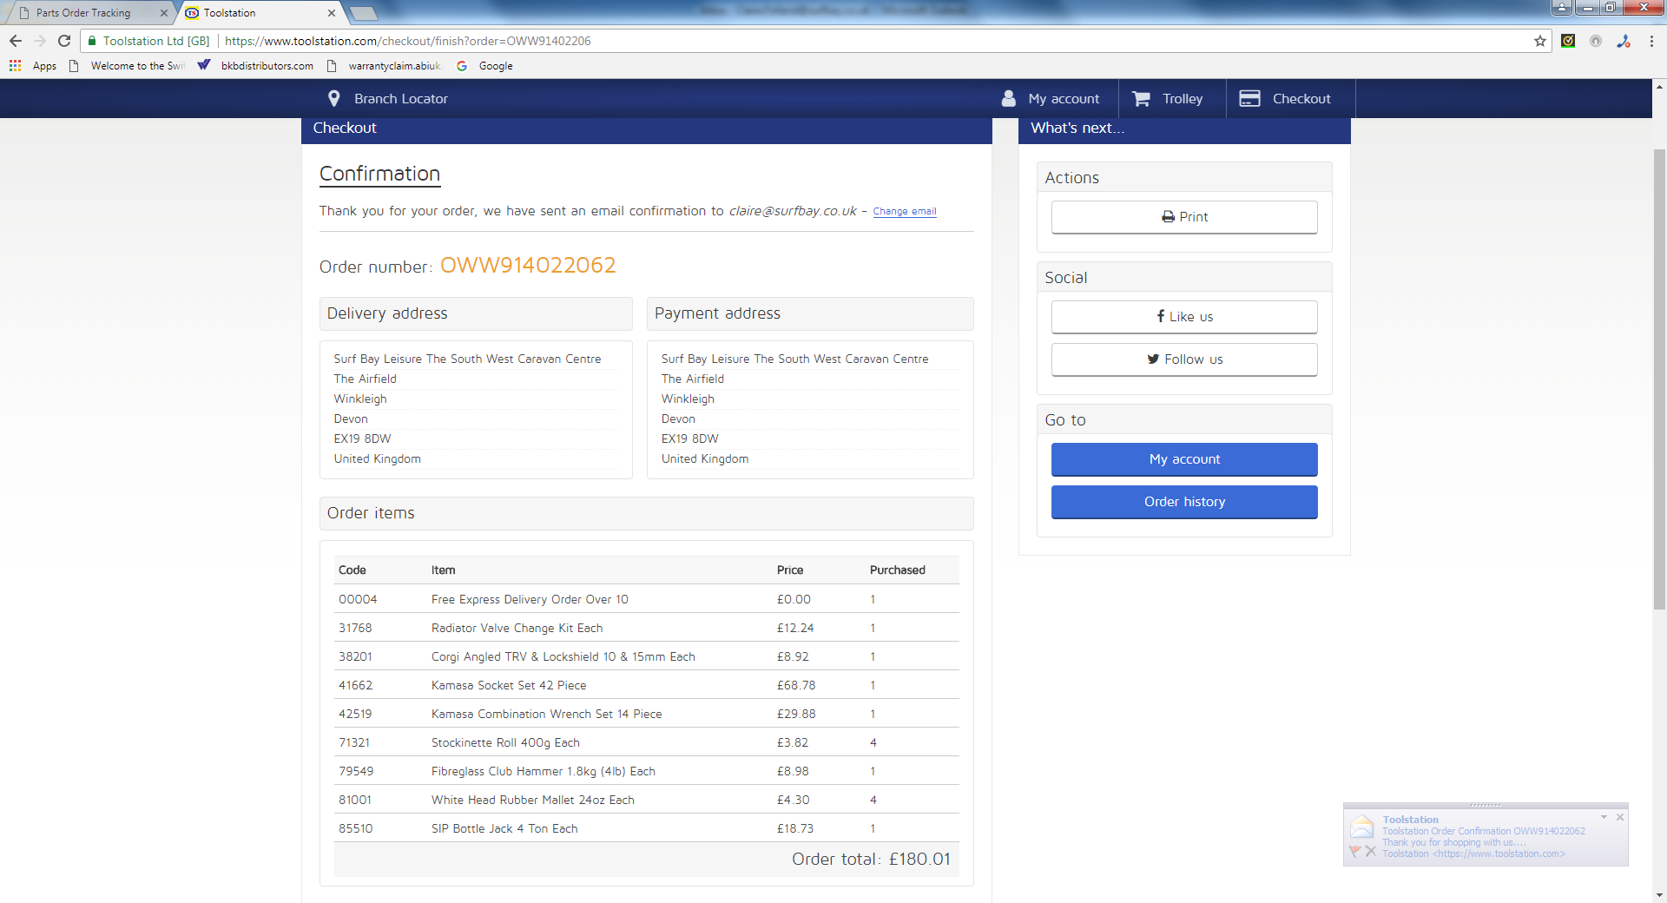Open Order history from Go to panel
Image resolution: width=1667 pixels, height=903 pixels.
tap(1184, 502)
